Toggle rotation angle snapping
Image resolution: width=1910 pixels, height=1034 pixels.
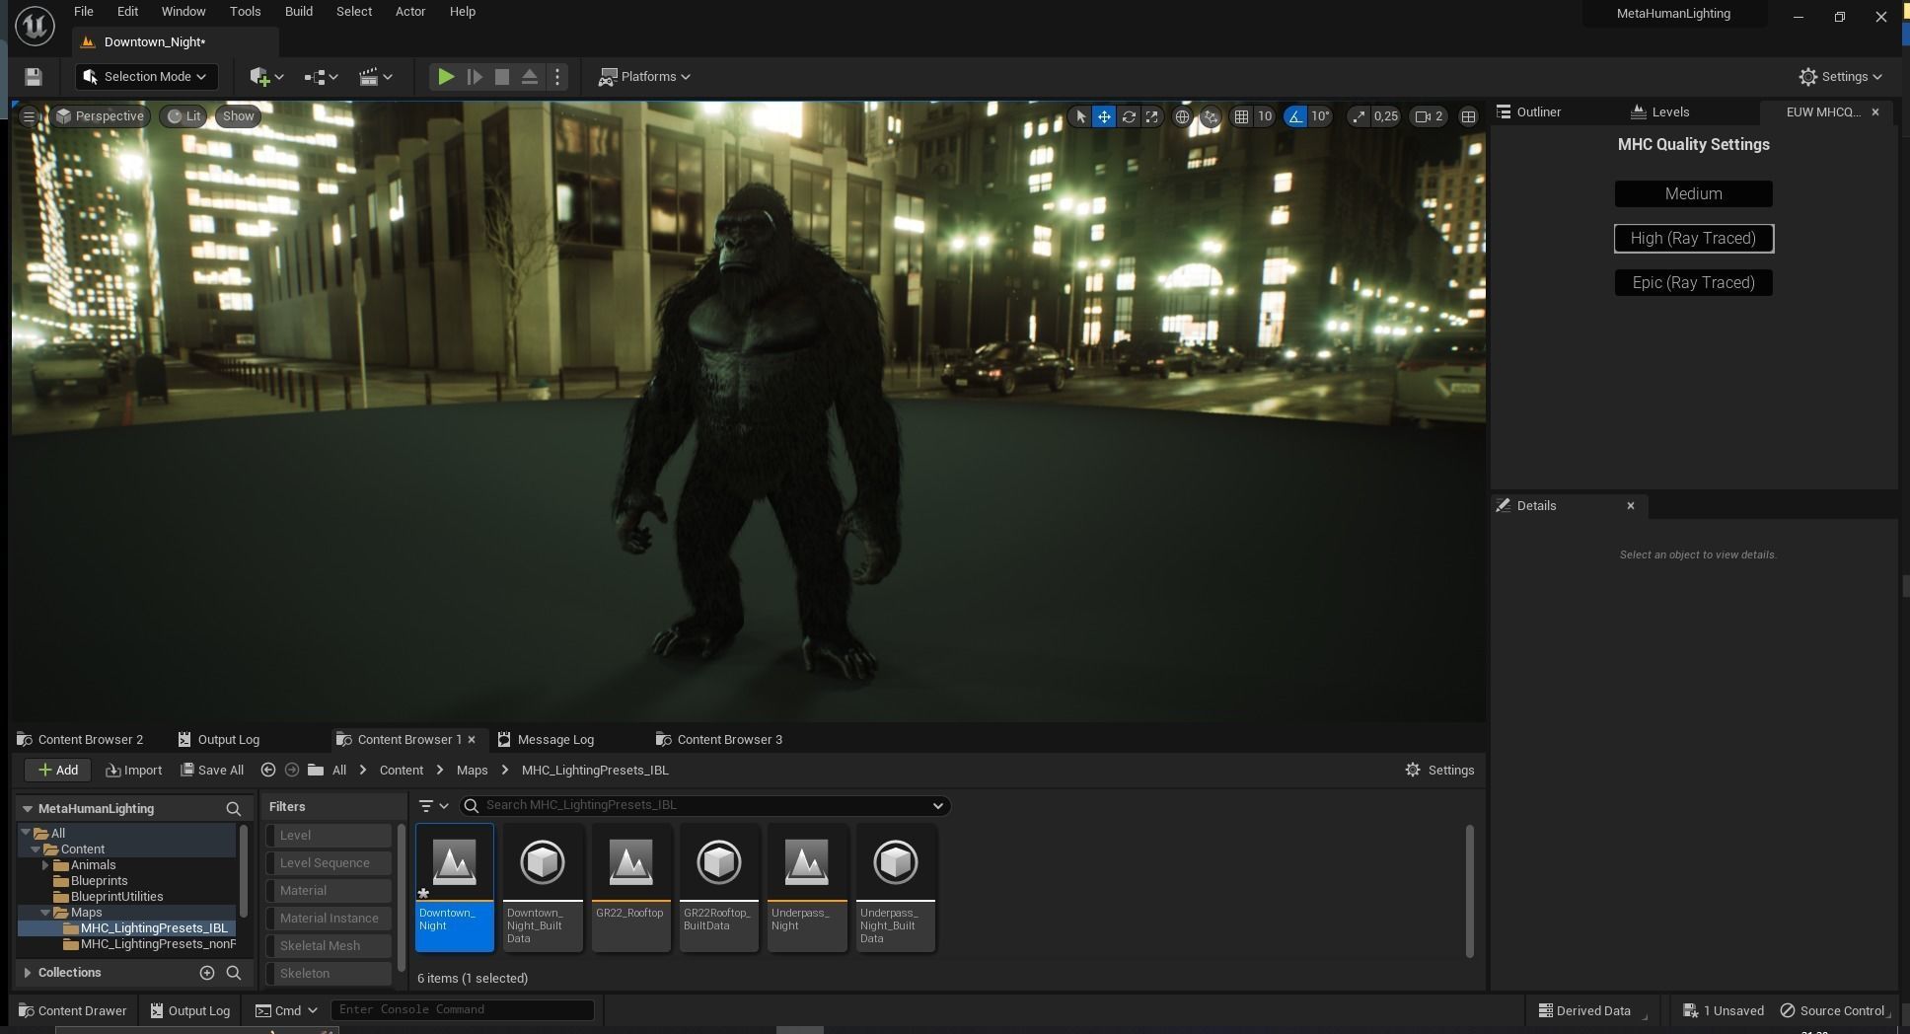pos(1294,116)
